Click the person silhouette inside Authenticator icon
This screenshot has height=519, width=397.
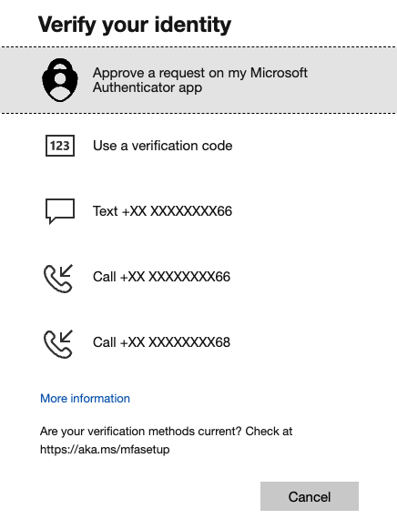point(60,86)
